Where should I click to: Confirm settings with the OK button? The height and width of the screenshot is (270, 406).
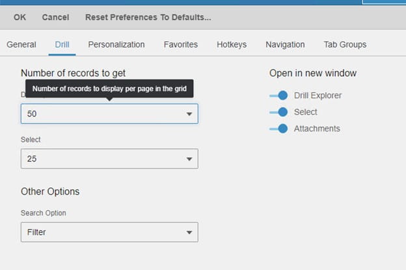(x=20, y=18)
